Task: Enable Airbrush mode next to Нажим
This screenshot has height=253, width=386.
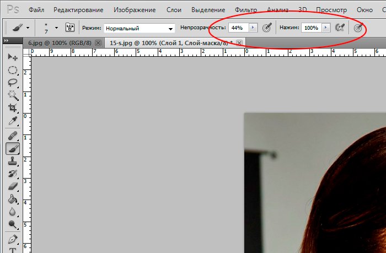Action: pyautogui.click(x=340, y=28)
